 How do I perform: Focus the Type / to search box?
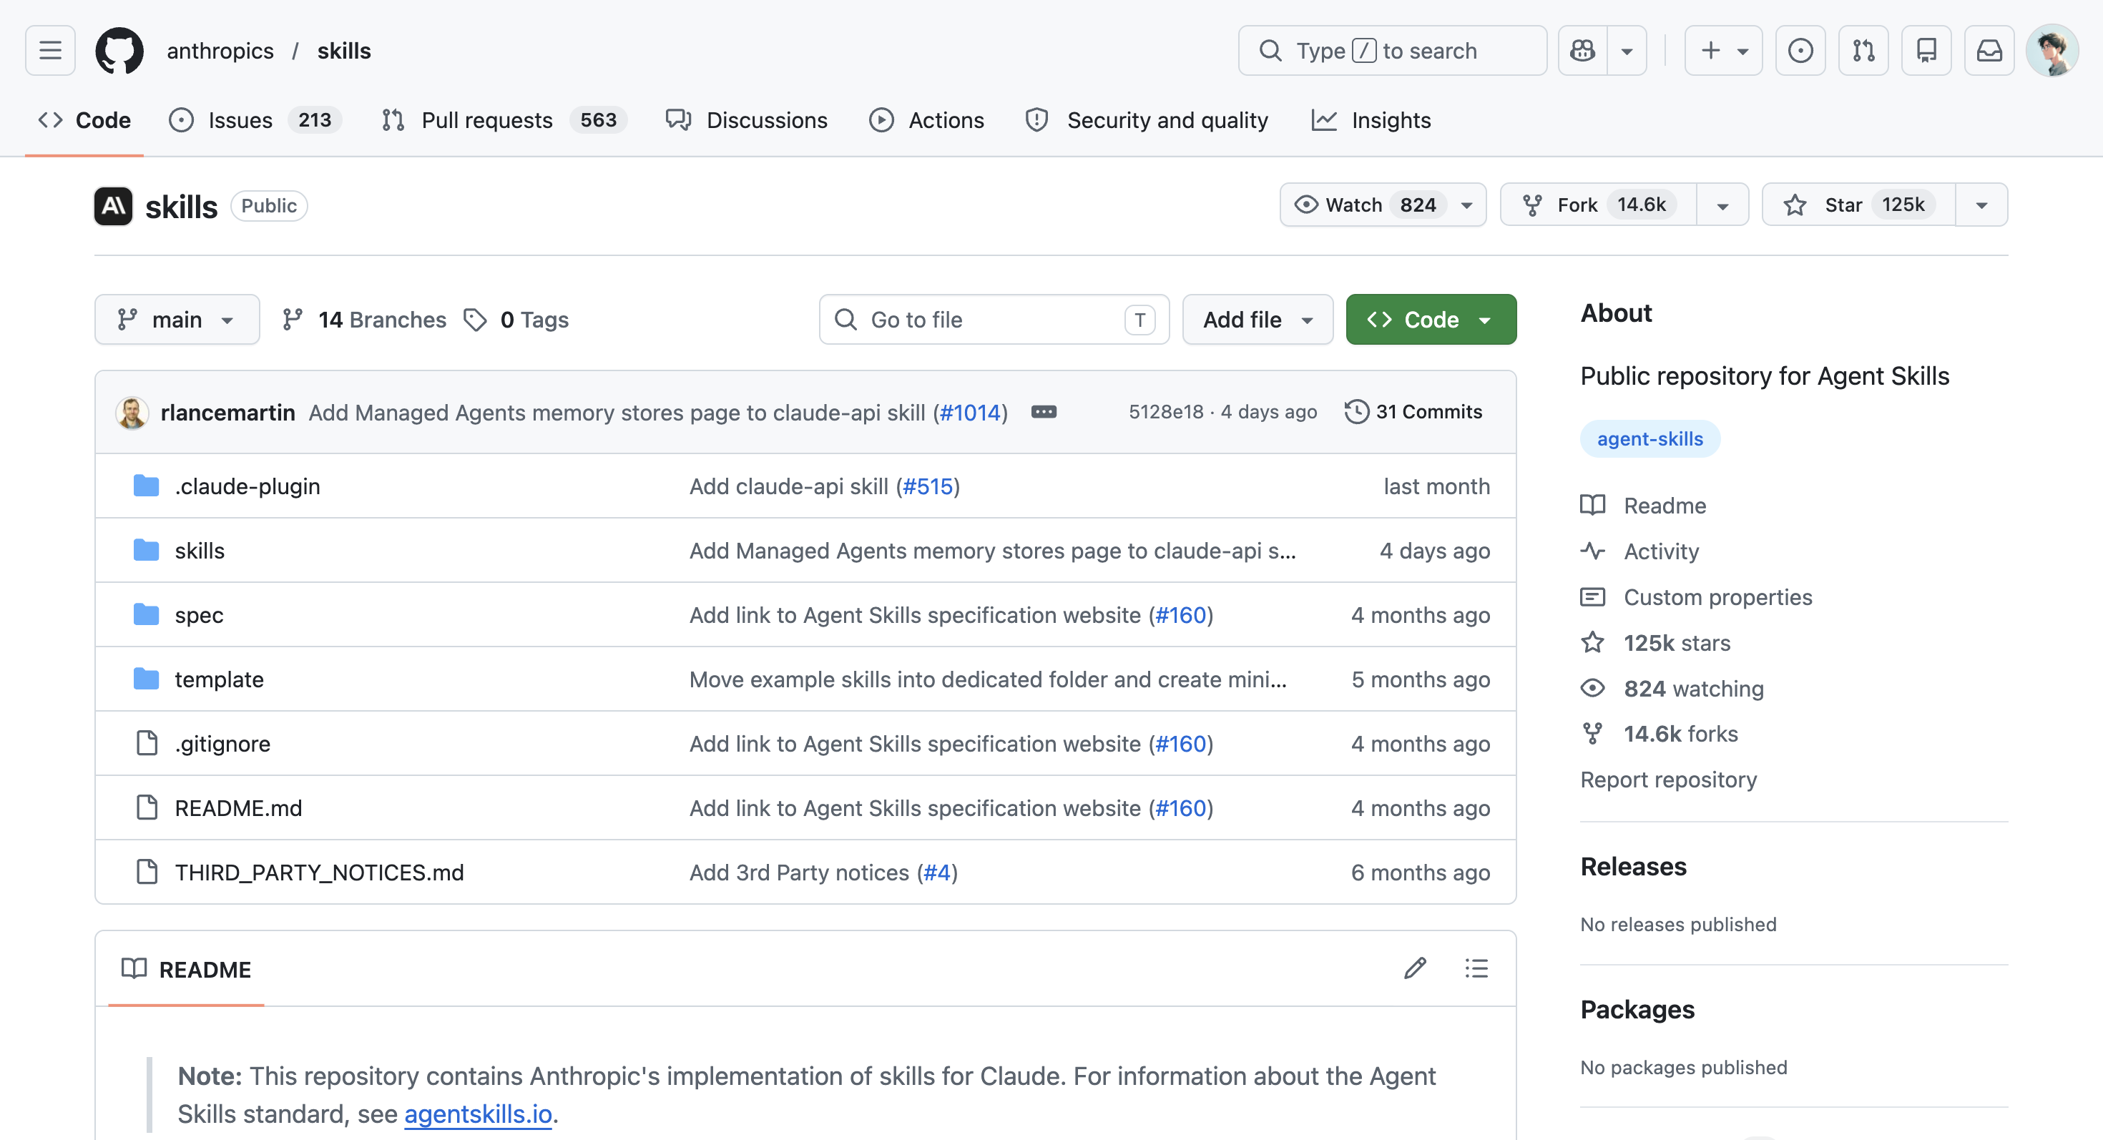[1392, 51]
